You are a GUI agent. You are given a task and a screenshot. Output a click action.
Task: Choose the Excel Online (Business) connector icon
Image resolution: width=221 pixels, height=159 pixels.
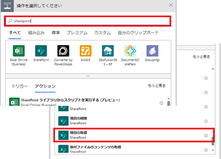19,51
